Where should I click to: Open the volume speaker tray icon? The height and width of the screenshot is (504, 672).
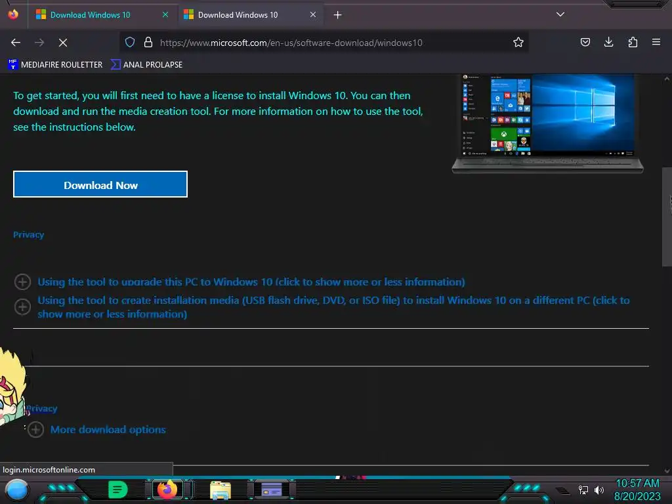tap(599, 490)
